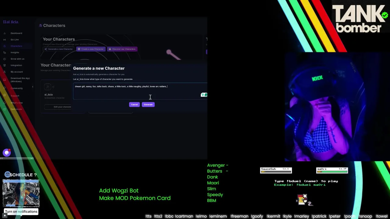Click 'BBM' in the name list
This screenshot has height=219, width=390.
[x=211, y=200]
